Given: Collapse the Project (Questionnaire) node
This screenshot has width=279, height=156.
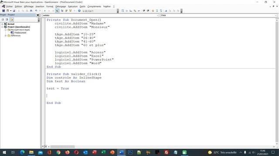Looking at the screenshot, I should pos(2,27).
